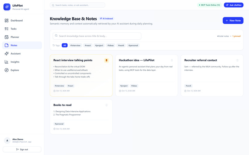Unpin the React interview talking points note
Viewport: 249px width, 155px height.
107,60
